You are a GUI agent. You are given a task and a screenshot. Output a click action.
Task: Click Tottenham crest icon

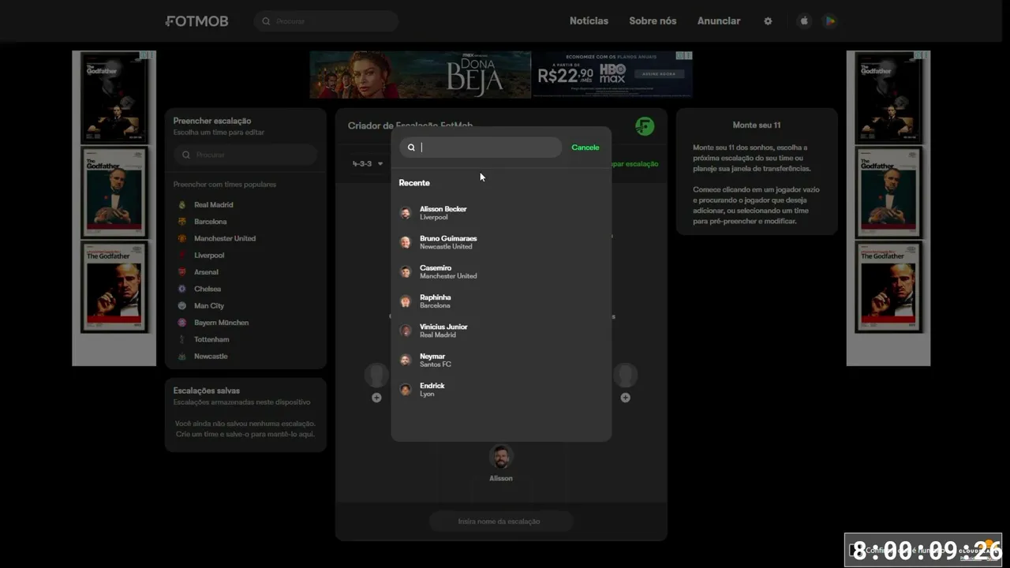click(182, 339)
